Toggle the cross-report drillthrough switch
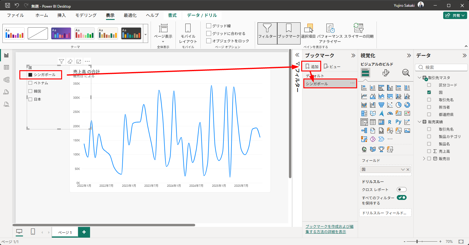469x245 pixels. tap(402, 189)
